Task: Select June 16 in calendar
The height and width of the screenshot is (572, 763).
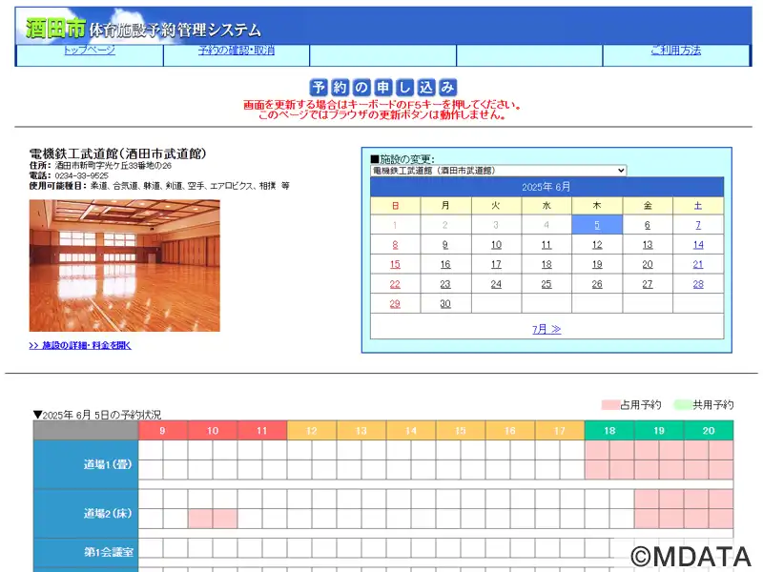Action: click(445, 265)
